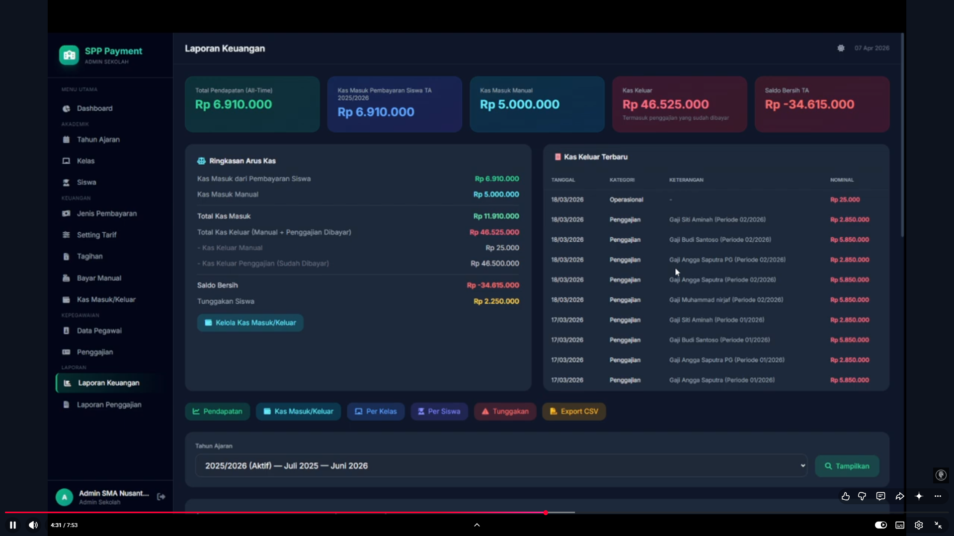Image resolution: width=954 pixels, height=536 pixels.
Task: Click the Export CSV button
Action: pos(574,411)
